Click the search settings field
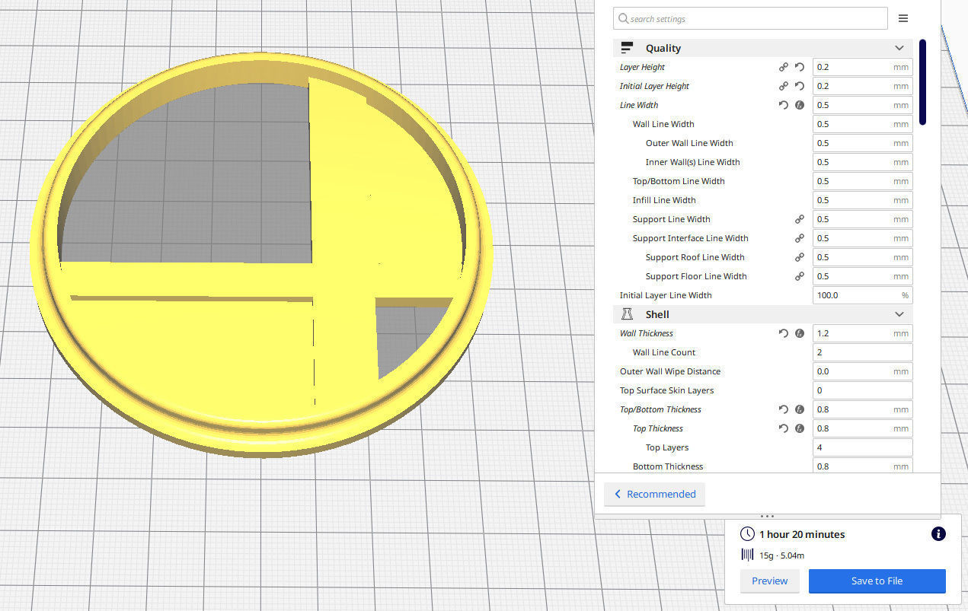 (750, 18)
